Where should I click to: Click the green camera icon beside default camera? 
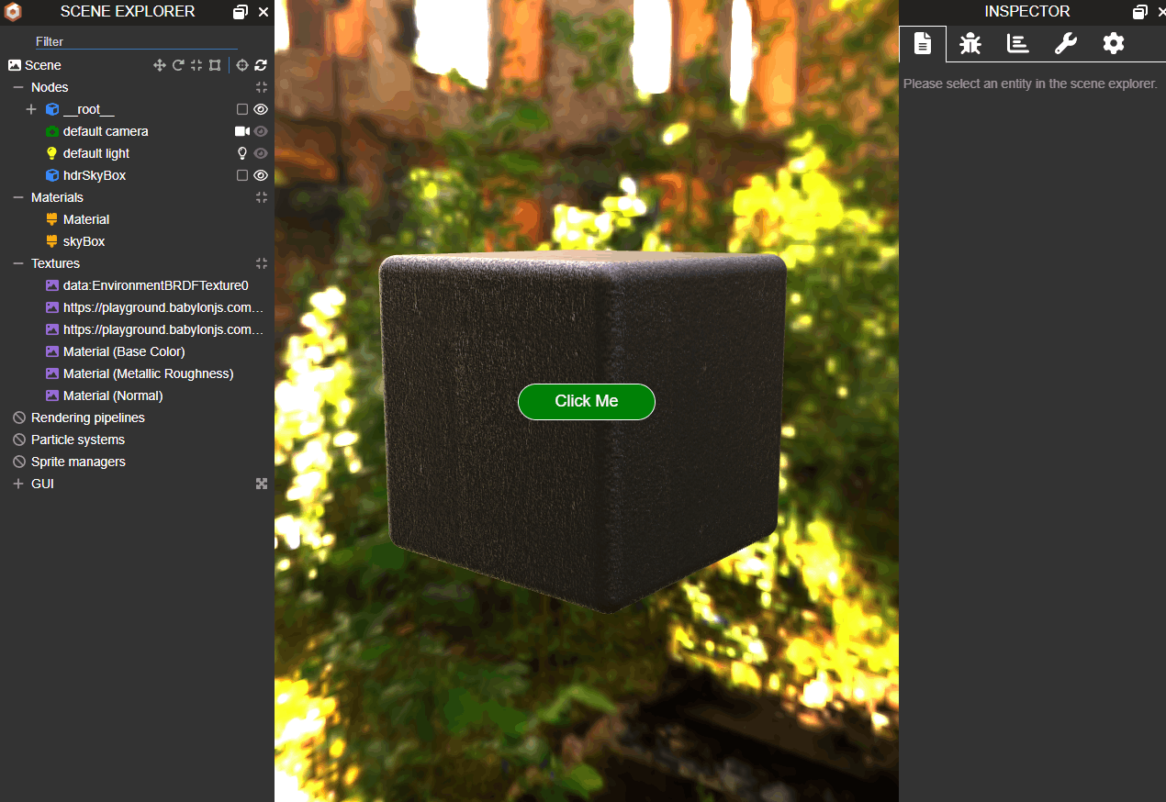point(51,131)
